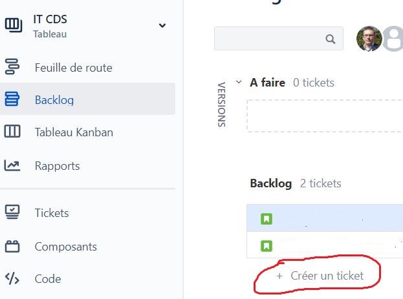Click the Tableau Kanban columns icon

click(12, 131)
